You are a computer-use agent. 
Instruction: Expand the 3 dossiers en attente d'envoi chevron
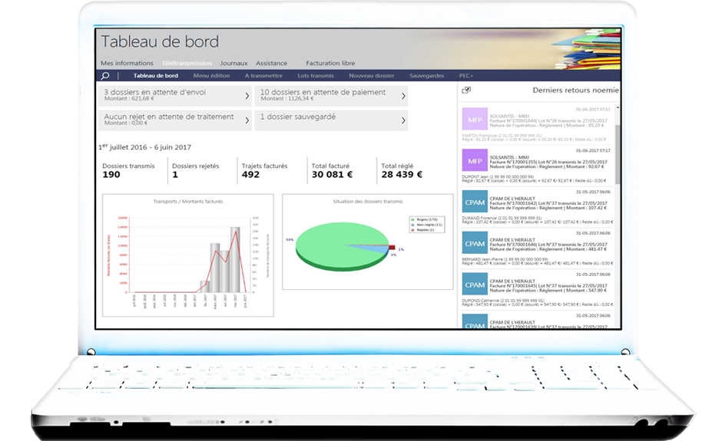[x=247, y=96]
